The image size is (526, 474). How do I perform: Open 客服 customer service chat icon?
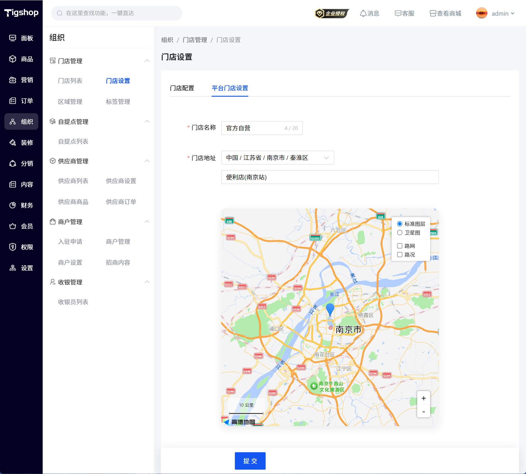point(398,13)
